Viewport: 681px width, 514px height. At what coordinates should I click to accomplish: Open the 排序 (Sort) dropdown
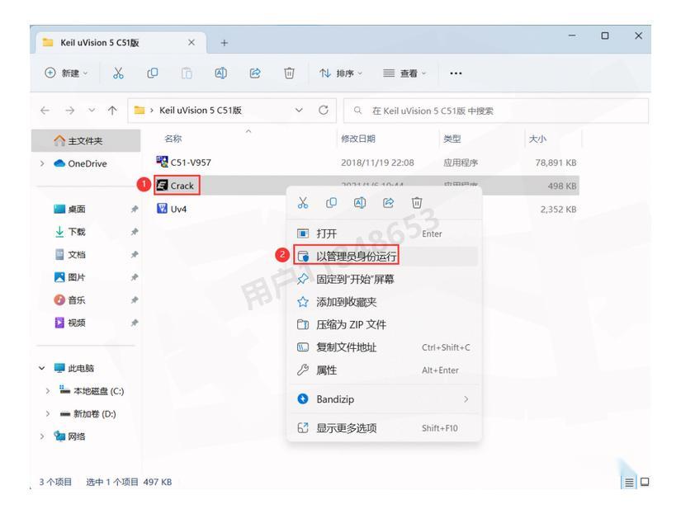pyautogui.click(x=341, y=73)
